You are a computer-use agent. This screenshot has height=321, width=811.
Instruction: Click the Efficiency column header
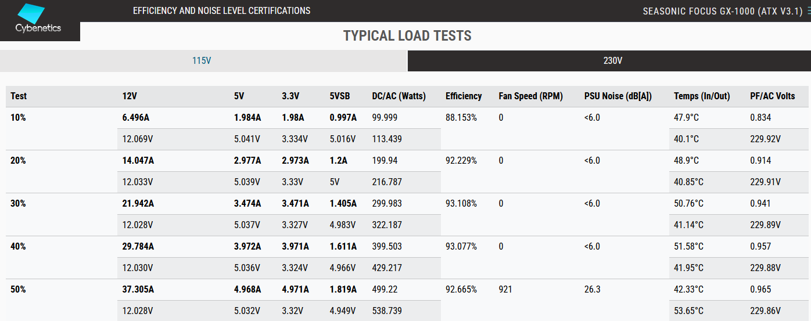464,96
